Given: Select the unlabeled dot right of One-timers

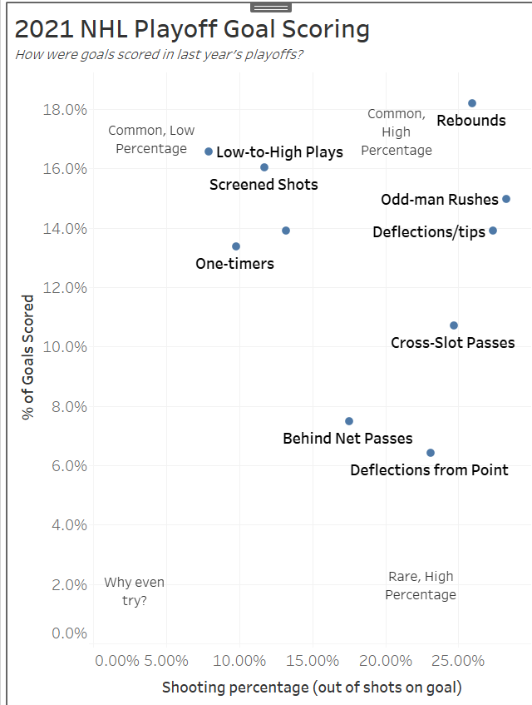Looking at the screenshot, I should point(286,231).
